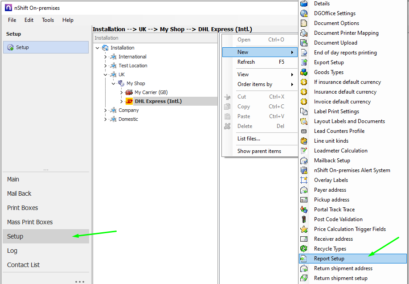Screen dimensions: 409x284
Task: Click the Lead Counters Profile icon
Action: pos(304,131)
